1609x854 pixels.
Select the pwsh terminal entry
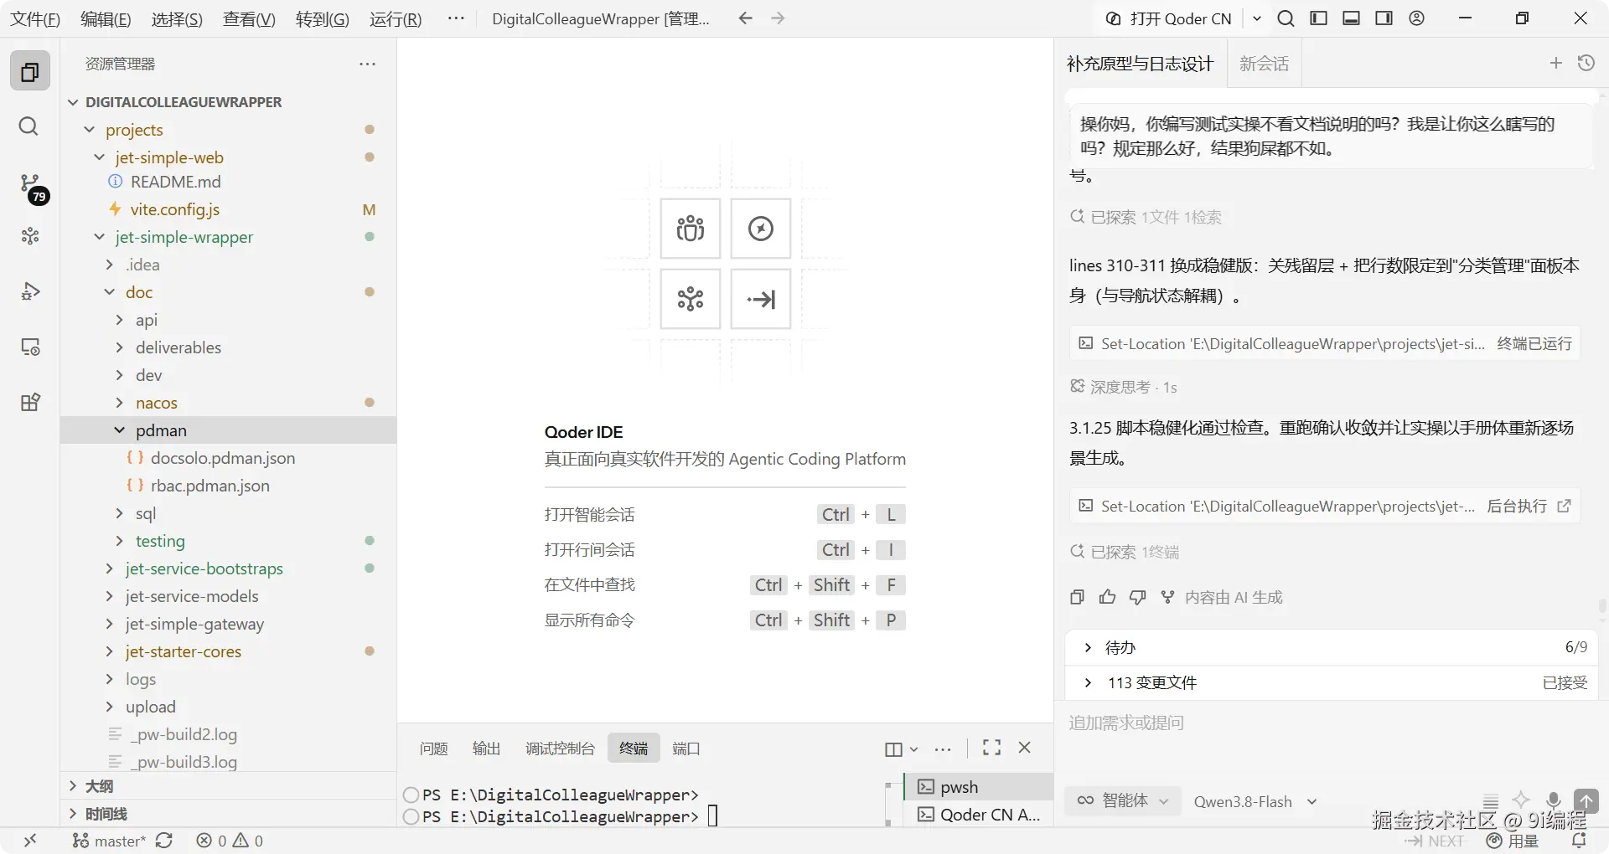[979, 786]
